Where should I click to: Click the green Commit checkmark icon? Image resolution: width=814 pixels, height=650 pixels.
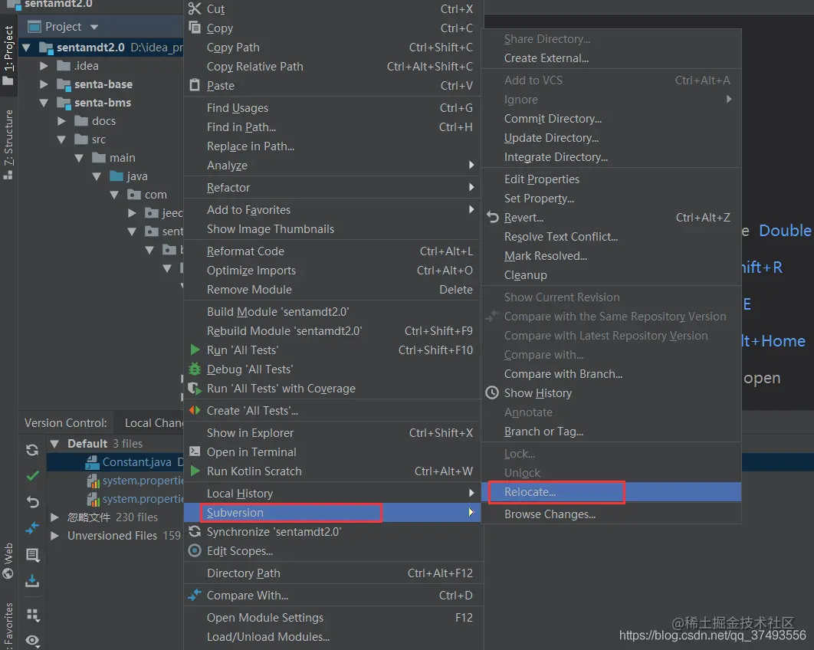(x=33, y=475)
